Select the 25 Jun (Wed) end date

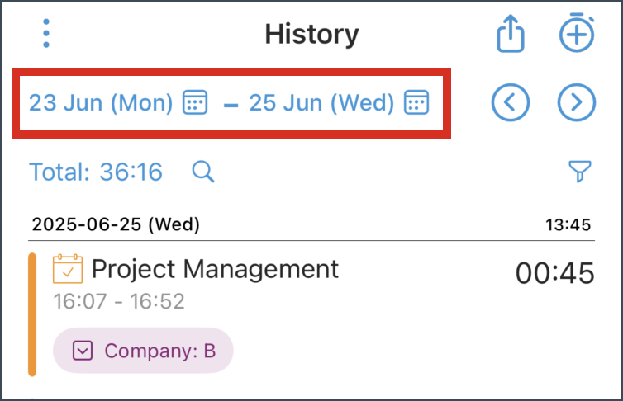[321, 103]
